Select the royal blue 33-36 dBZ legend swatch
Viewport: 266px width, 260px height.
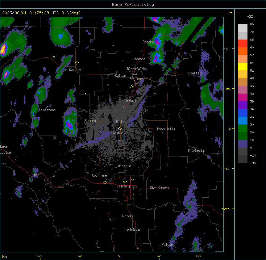point(243,113)
